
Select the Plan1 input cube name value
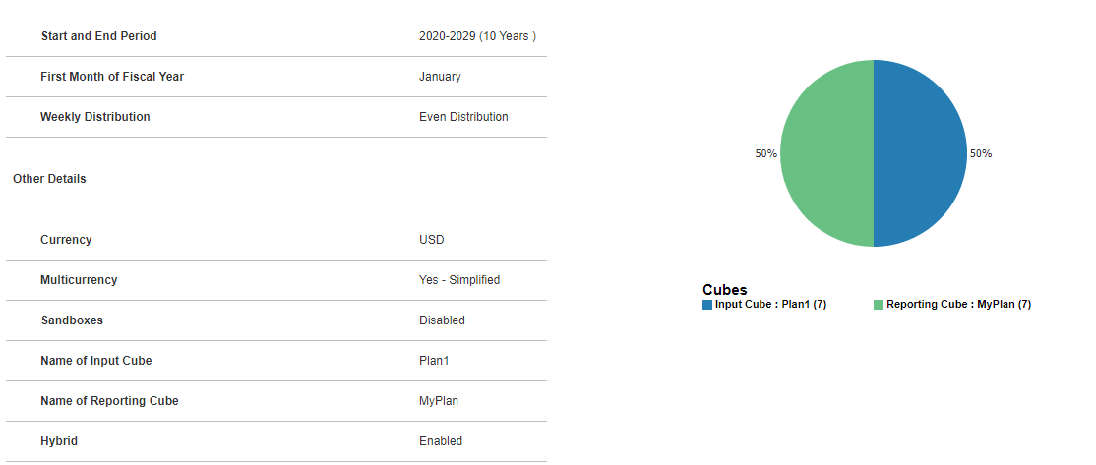(434, 361)
